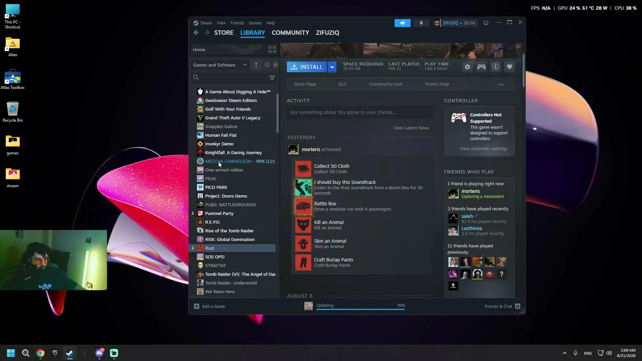This screenshot has height=361, width=642.
Task: Open controller layout icon for Rust
Action: coord(481,67)
